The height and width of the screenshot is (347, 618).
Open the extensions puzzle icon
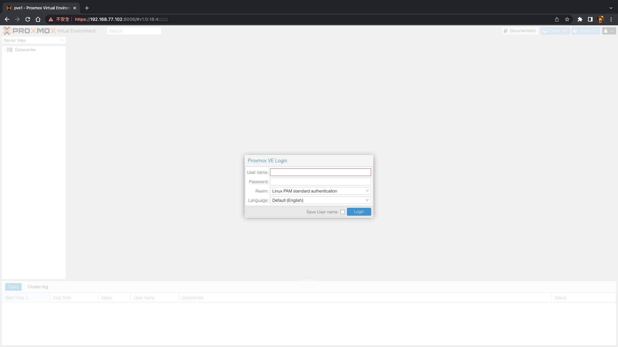[580, 19]
